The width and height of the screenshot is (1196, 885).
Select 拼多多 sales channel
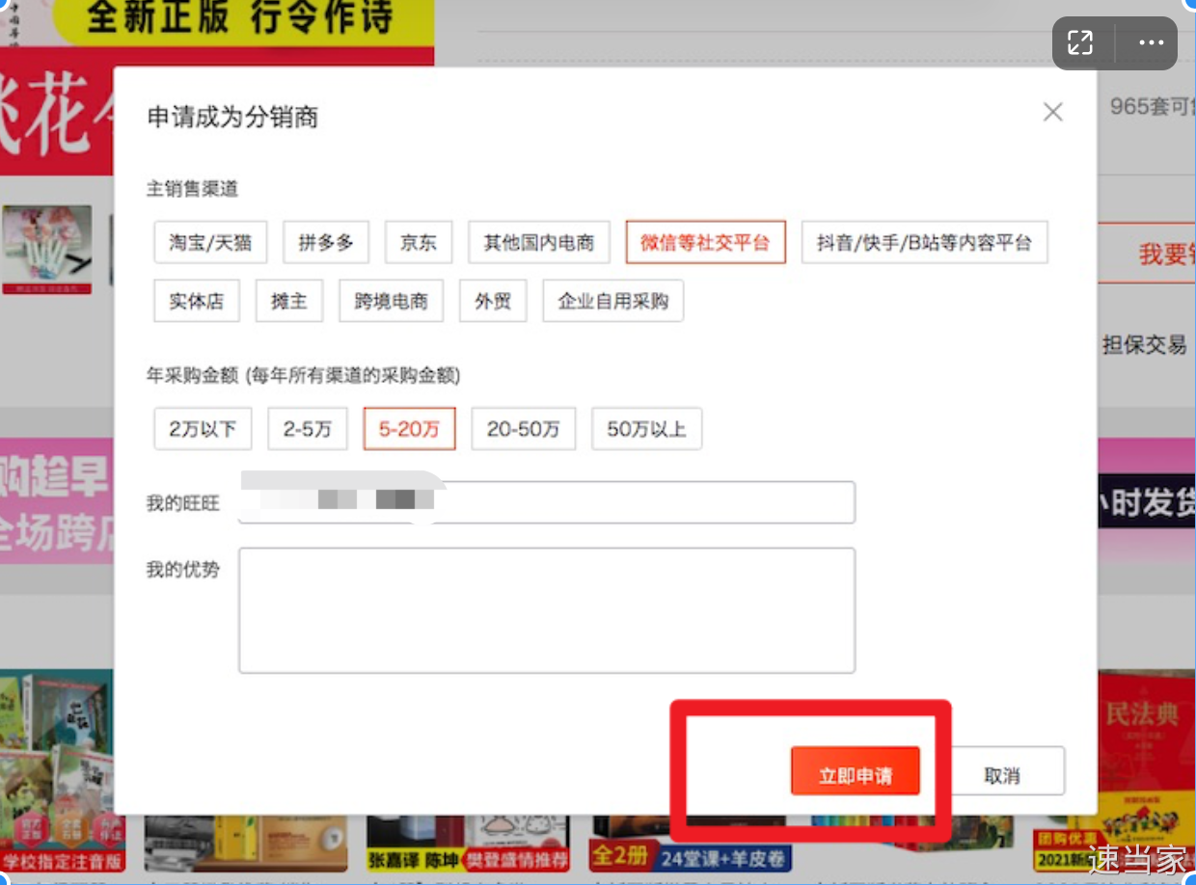(x=326, y=242)
